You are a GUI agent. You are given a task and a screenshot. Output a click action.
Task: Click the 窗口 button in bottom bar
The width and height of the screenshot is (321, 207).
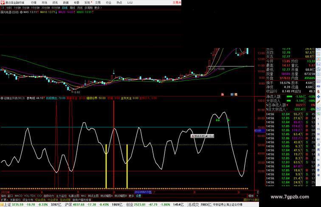point(10,196)
